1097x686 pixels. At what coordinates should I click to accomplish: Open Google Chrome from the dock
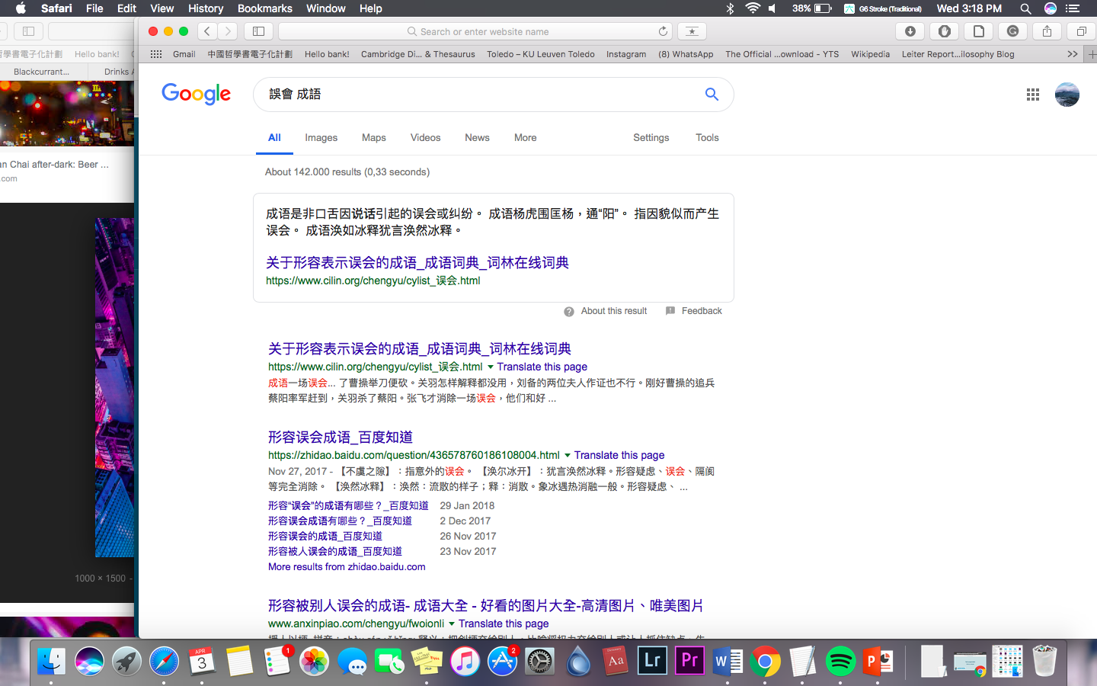coord(765,661)
